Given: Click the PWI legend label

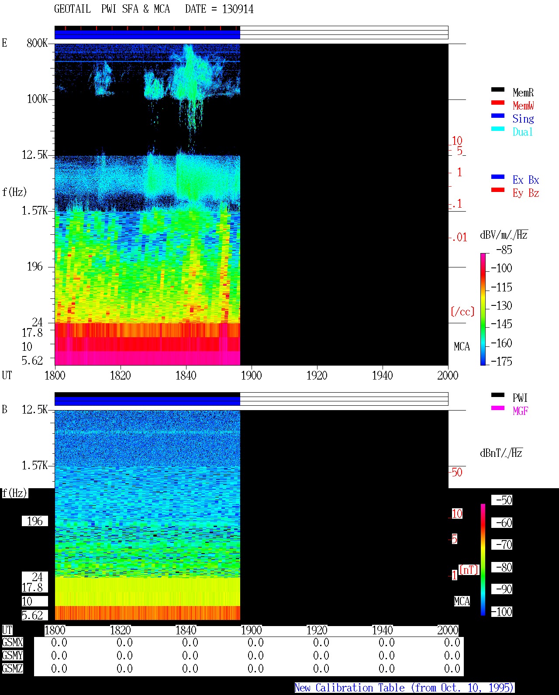Looking at the screenshot, I should 520,398.
